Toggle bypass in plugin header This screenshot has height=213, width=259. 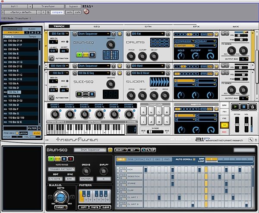click(73, 6)
